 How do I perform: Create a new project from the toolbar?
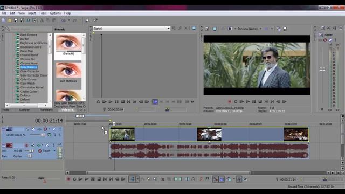(4, 20)
